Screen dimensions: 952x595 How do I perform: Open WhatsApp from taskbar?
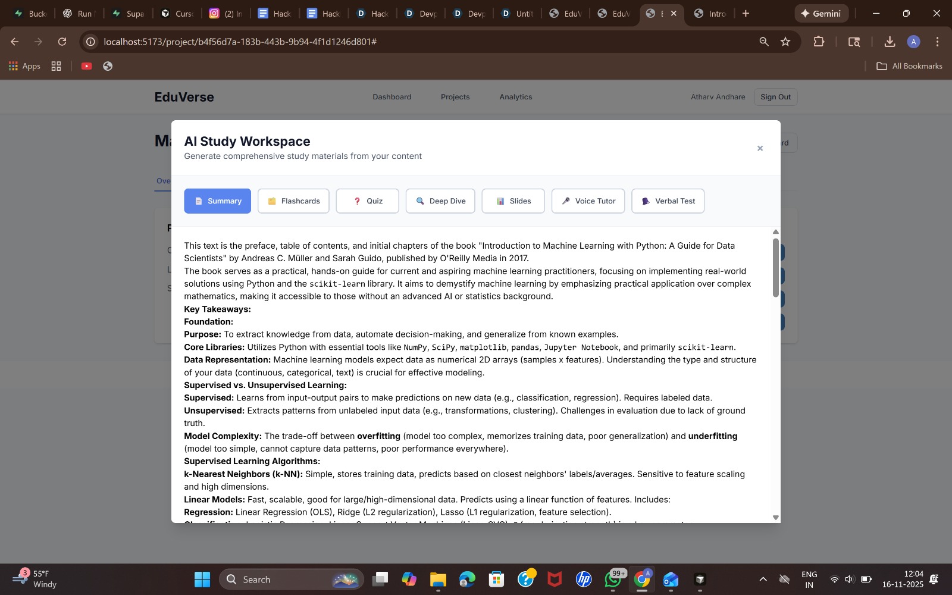pos(613,580)
